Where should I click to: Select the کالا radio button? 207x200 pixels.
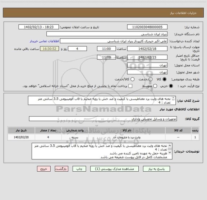pos(165,79)
